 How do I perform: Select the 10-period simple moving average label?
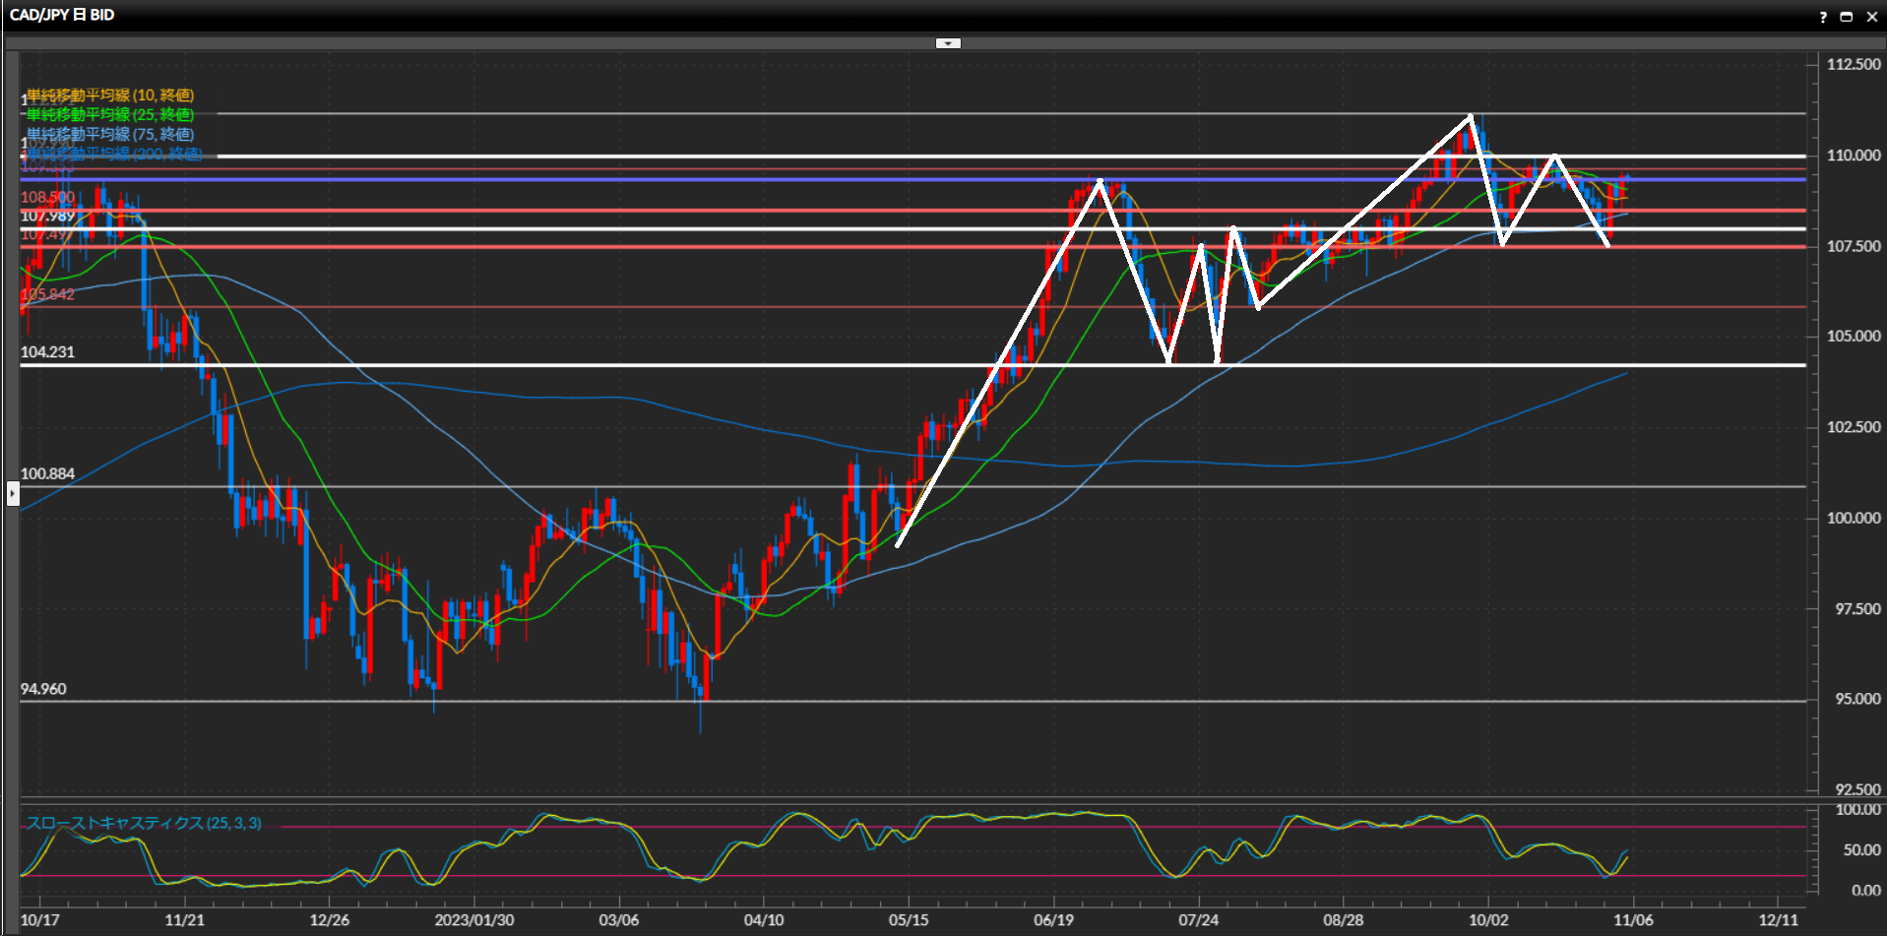tap(109, 95)
